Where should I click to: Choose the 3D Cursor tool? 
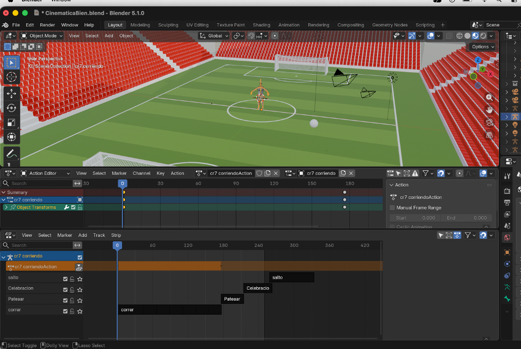pyautogui.click(x=12, y=77)
